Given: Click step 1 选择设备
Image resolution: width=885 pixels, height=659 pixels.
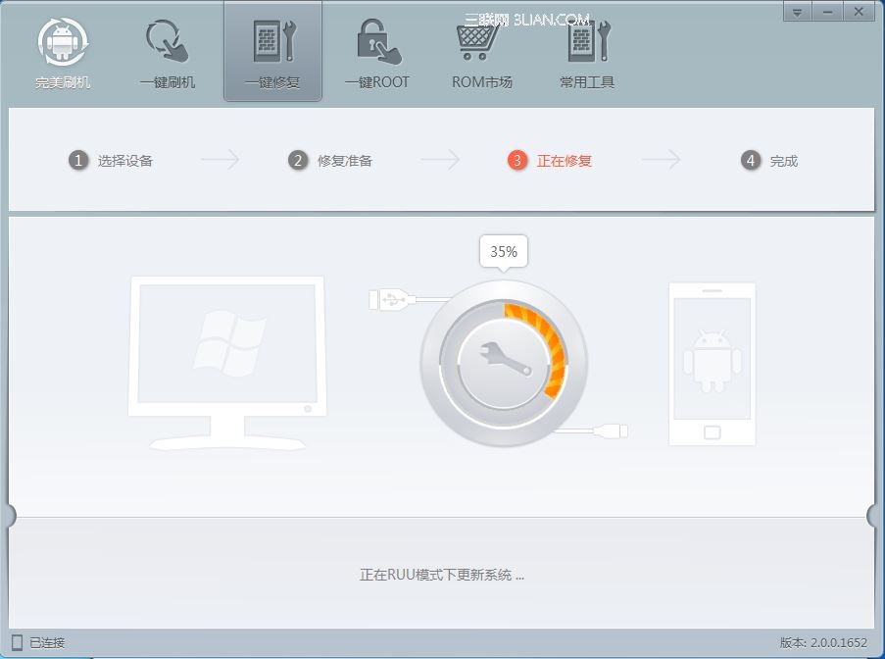Looking at the screenshot, I should [111, 161].
